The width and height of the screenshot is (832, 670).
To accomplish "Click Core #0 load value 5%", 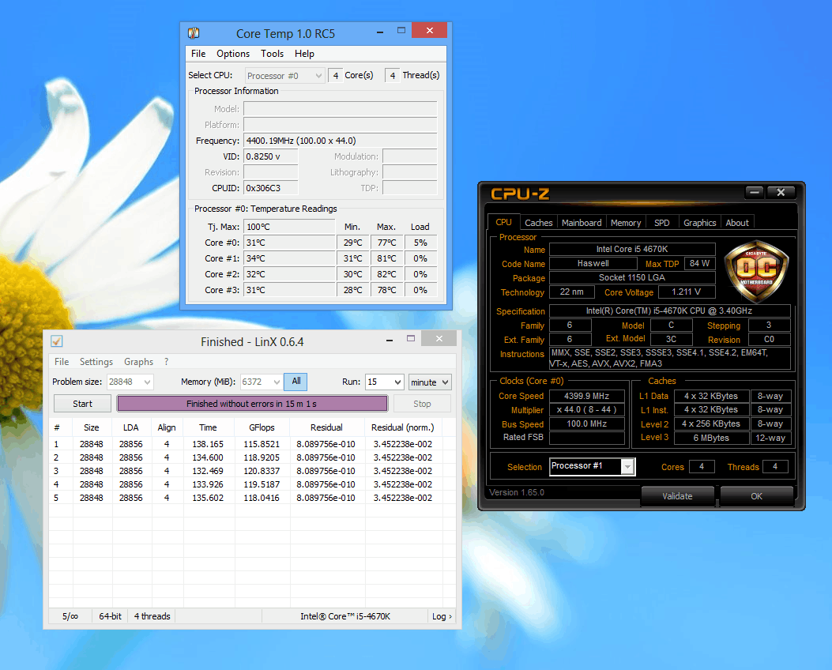I will pyautogui.click(x=420, y=243).
